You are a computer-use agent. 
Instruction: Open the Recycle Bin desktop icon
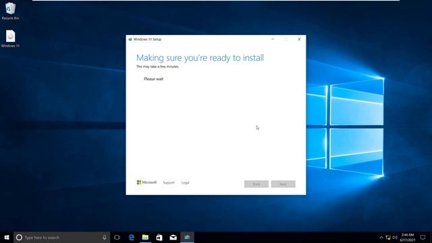[x=10, y=11]
